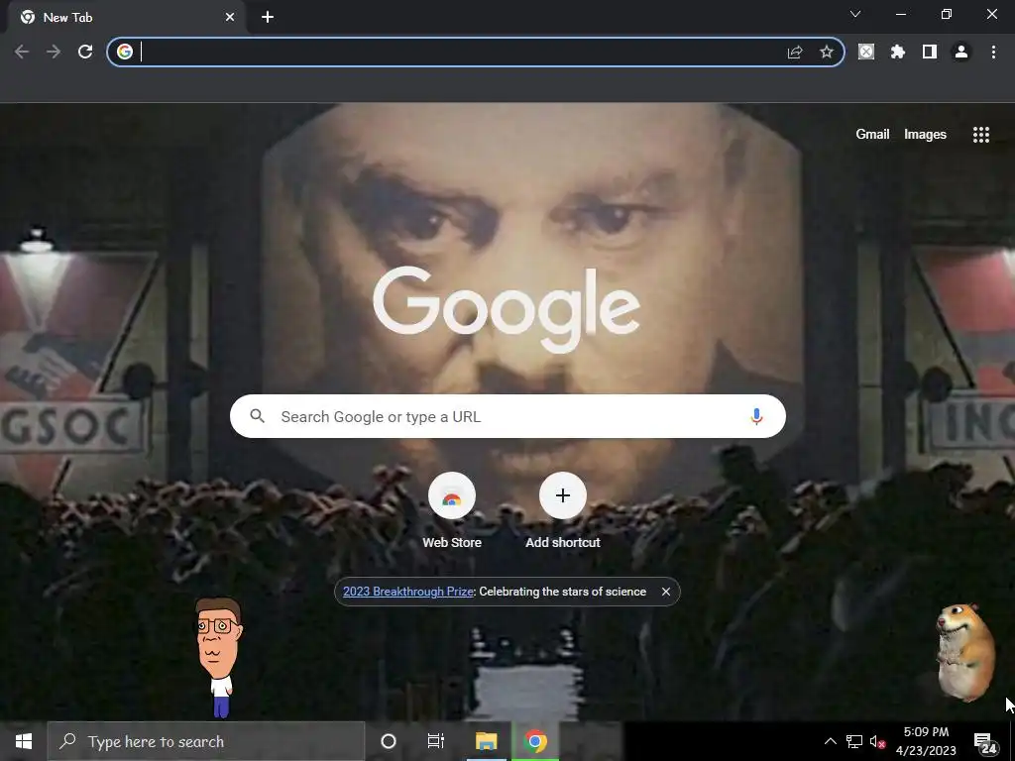Share this page from the address bar
The height and width of the screenshot is (761, 1015).
tap(795, 52)
